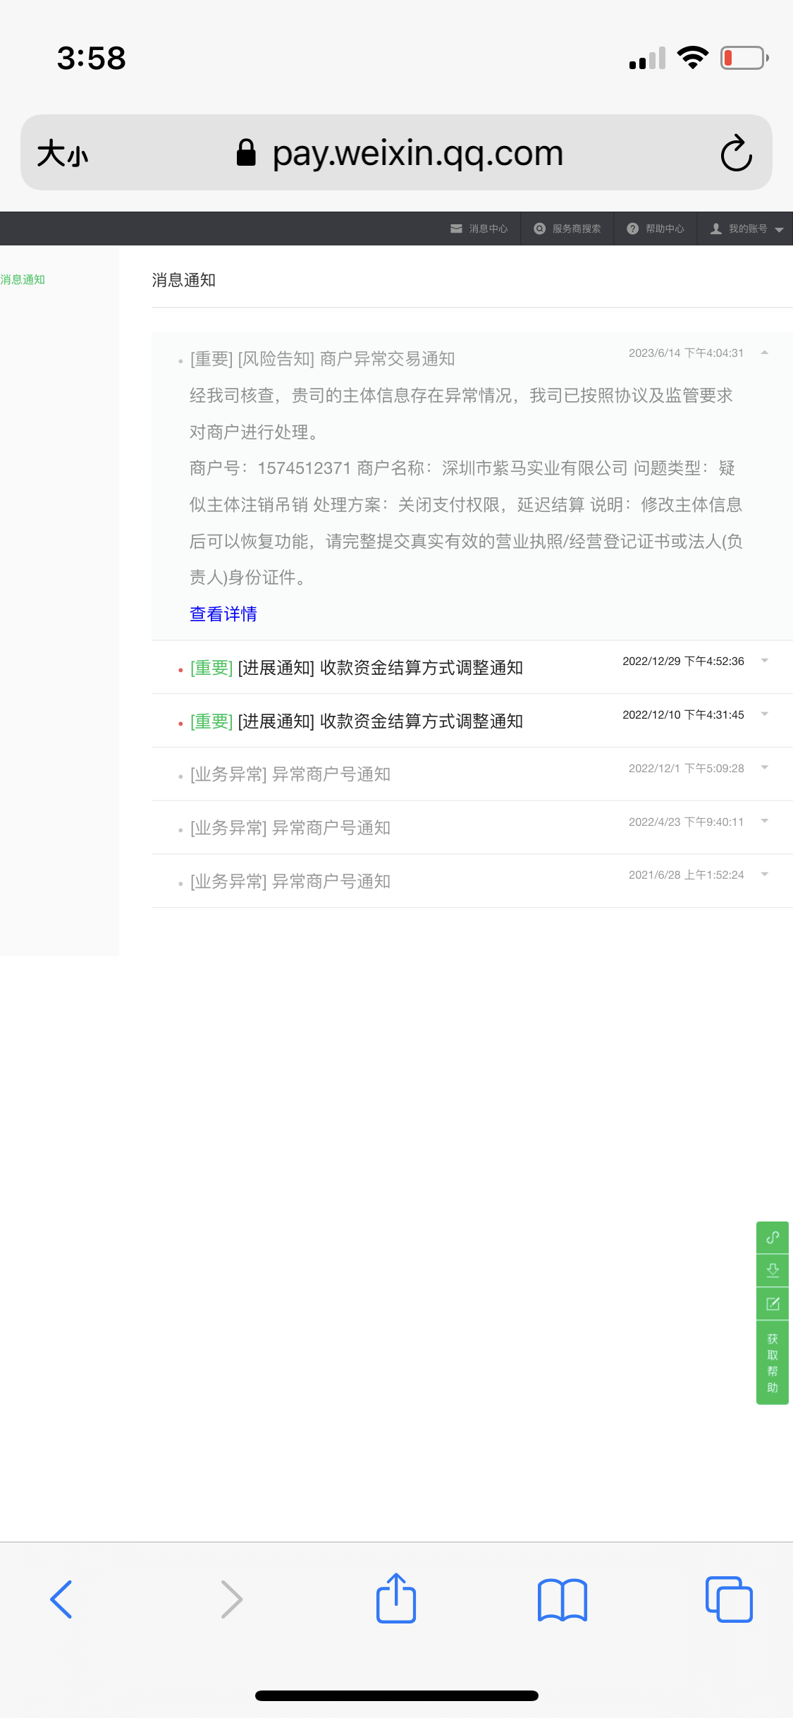Click the 2023/6/14 下午4:04:31 timestamp
793x1718 pixels.
click(687, 353)
